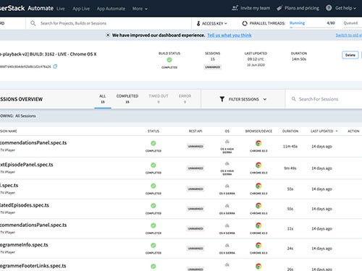Screen dimensions: 362x271
Task: Expand the Filter Sessions dropdown arrow
Action: (x=265, y=99)
